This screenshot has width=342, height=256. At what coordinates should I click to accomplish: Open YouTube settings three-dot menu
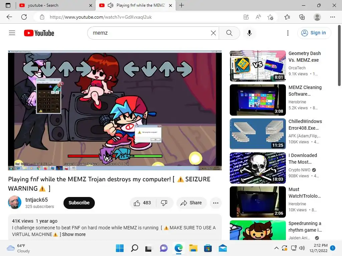click(x=288, y=33)
